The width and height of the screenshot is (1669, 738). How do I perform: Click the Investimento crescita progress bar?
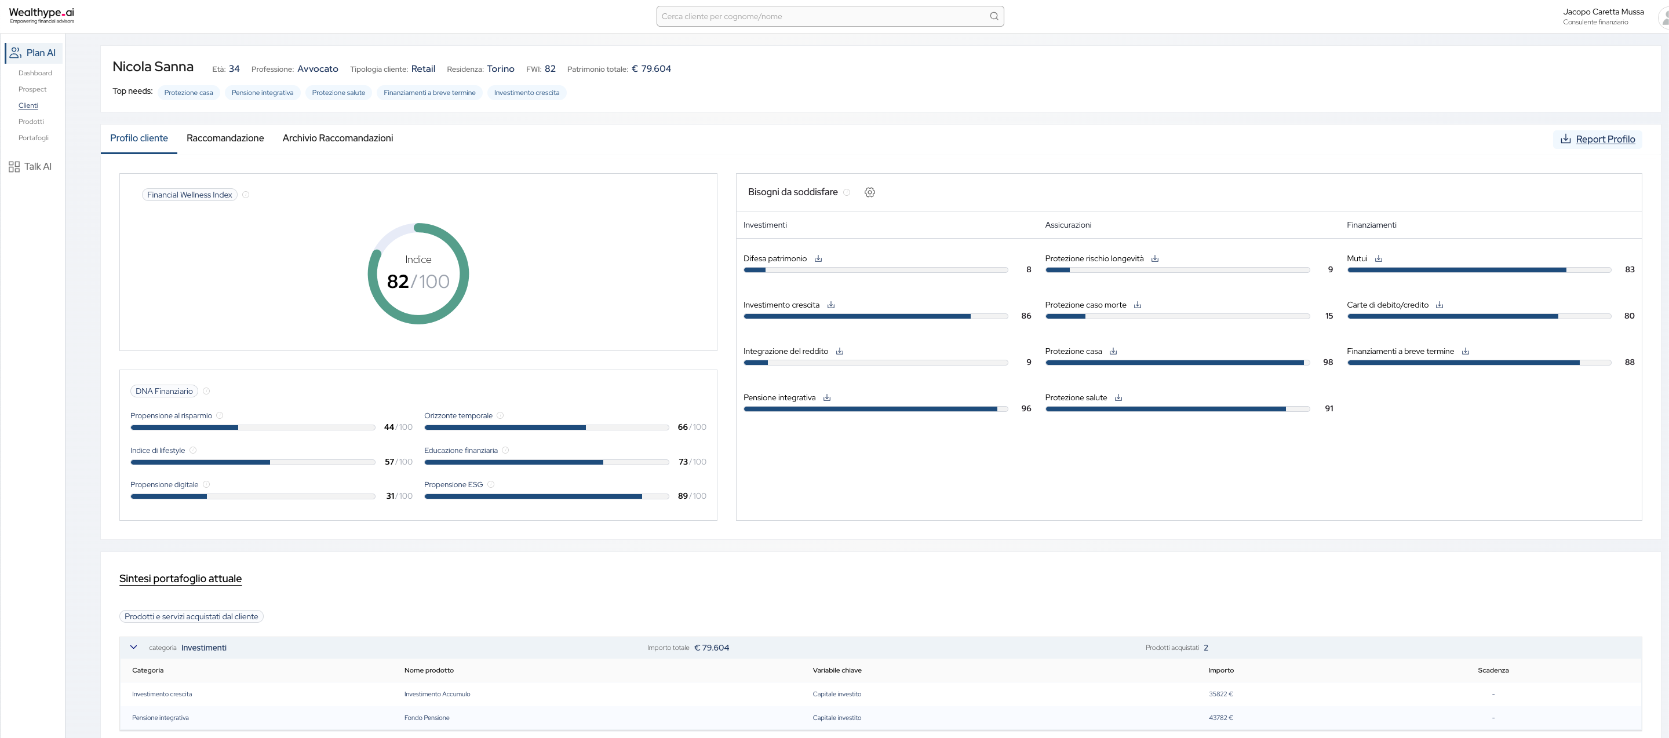click(x=875, y=316)
